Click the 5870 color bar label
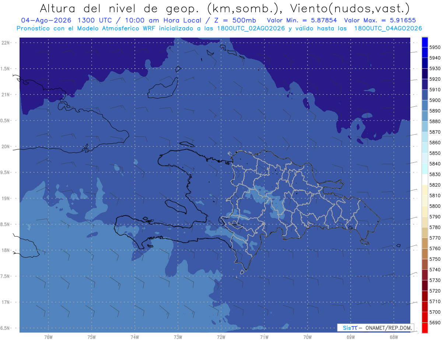This screenshot has height=342, width=442. (435, 132)
